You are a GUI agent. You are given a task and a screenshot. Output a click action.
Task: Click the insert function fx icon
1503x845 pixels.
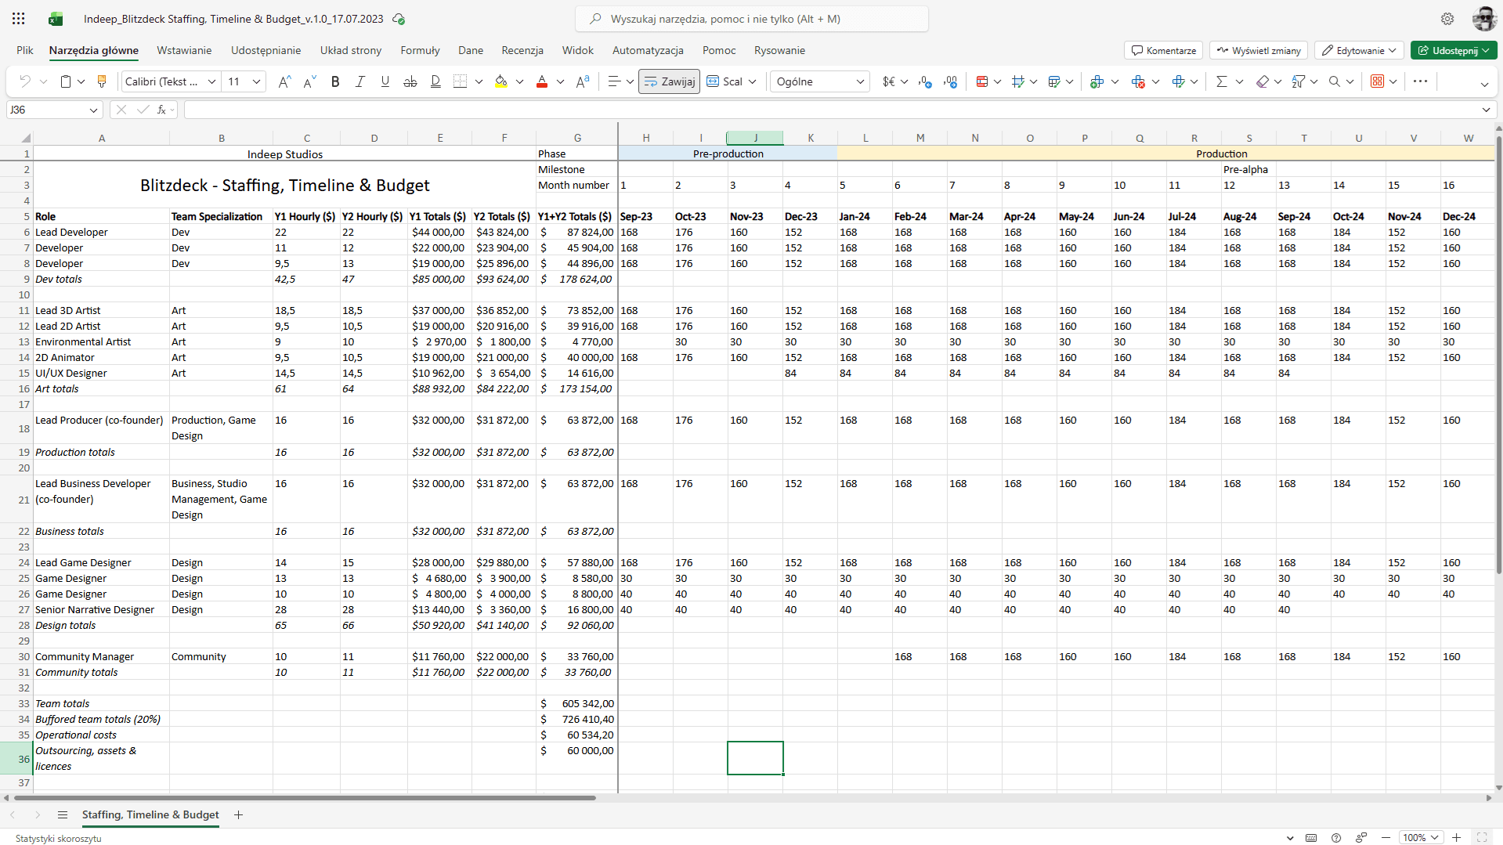coord(161,110)
